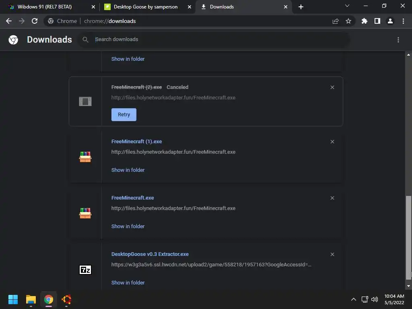This screenshot has width=412, height=309.
Task: Close the Wibdows 91 tab
Action: pos(93,7)
